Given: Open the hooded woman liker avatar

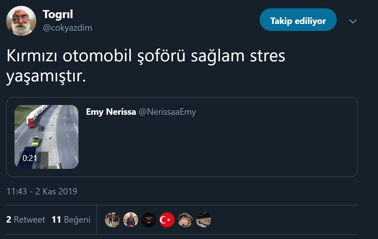Looking at the screenshot, I should [185, 220].
